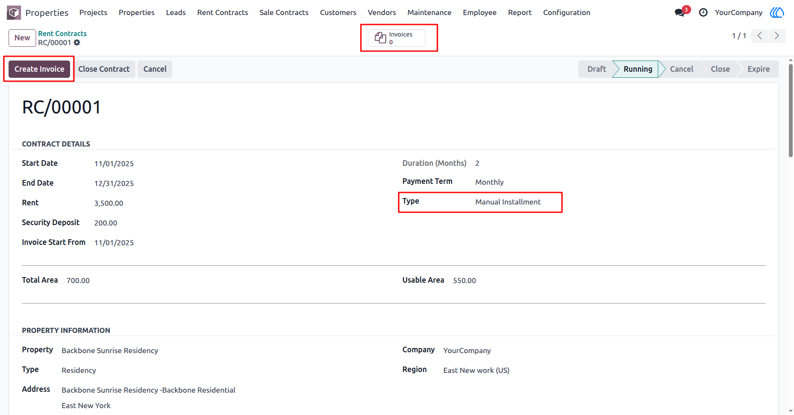Open the Projects menu
Screen dimensions: 794x415
tap(93, 12)
